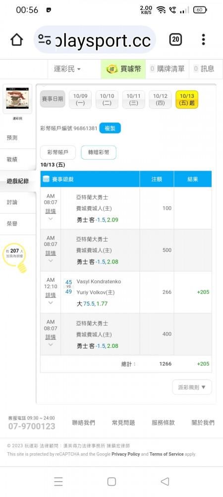This screenshot has height=497, width=223.
Task: Click the lightbulb 207 friends icon
Action: pyautogui.click(x=14, y=257)
